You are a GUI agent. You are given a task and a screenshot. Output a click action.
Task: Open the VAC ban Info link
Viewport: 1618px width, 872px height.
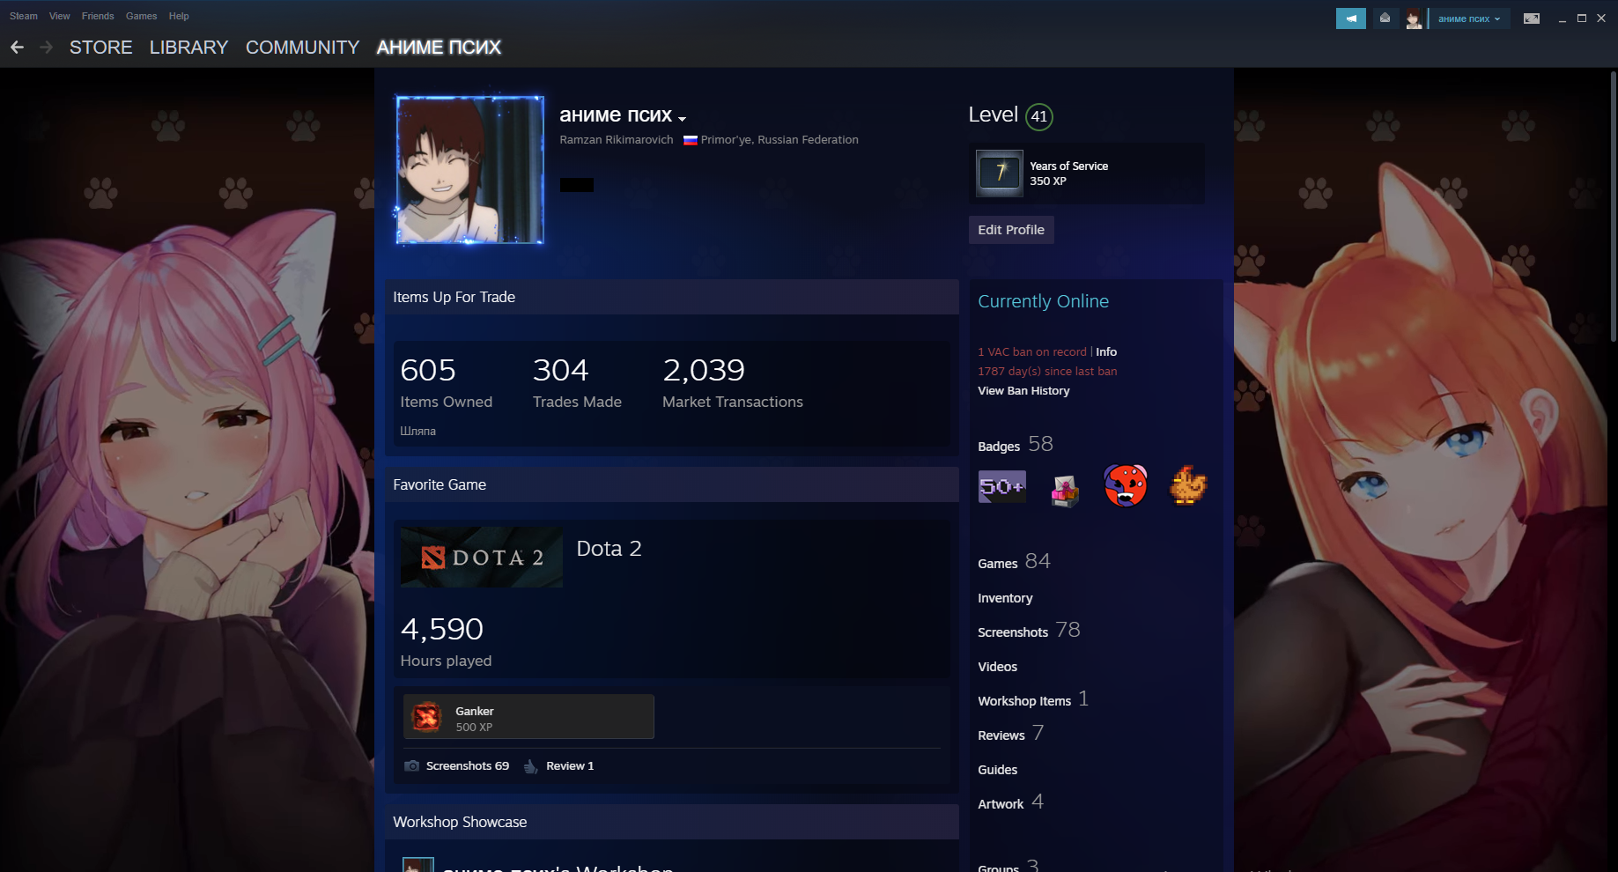tap(1106, 351)
